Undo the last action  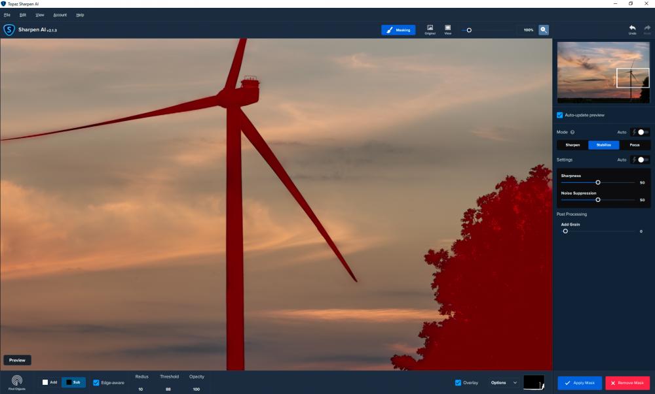click(633, 29)
